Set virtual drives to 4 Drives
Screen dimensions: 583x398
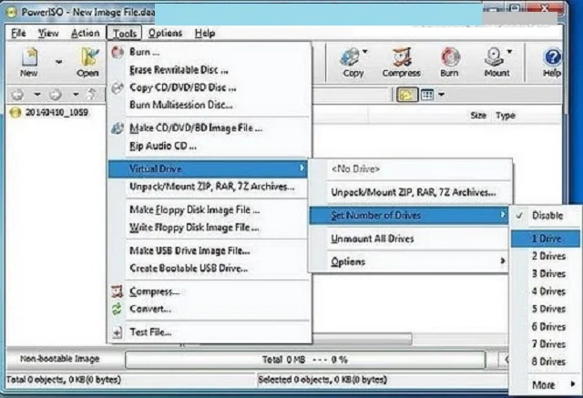point(545,291)
